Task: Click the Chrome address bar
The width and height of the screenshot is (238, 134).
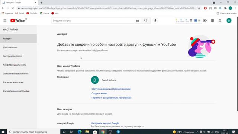Action: [108, 8]
